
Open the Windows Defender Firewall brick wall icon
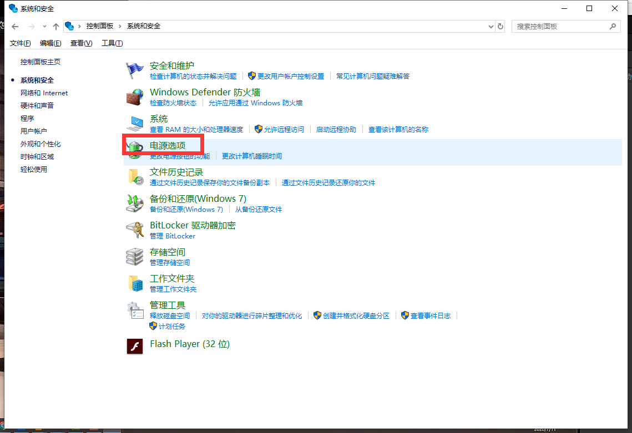pyautogui.click(x=135, y=97)
